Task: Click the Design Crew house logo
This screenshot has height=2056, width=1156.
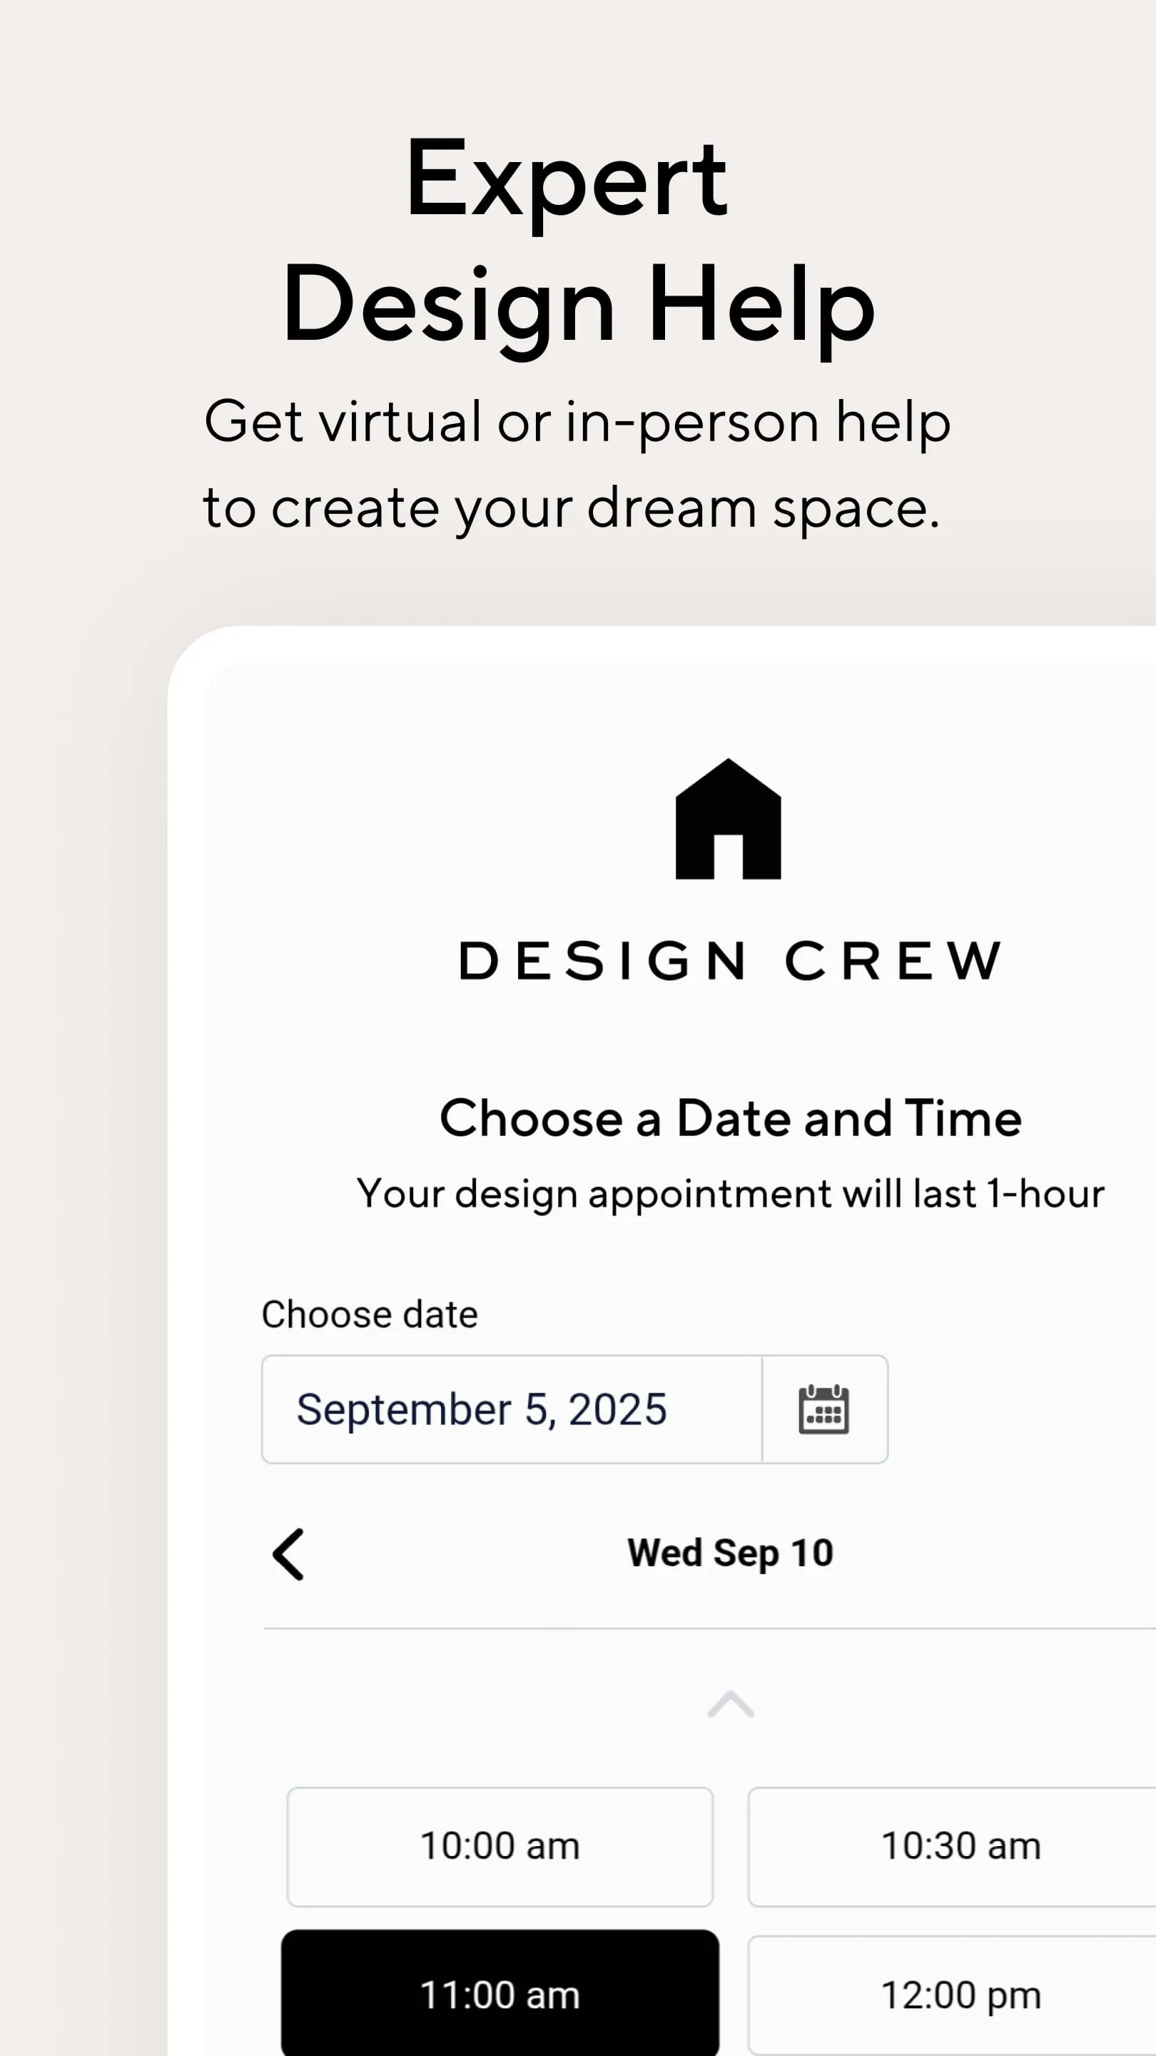Action: point(728,819)
